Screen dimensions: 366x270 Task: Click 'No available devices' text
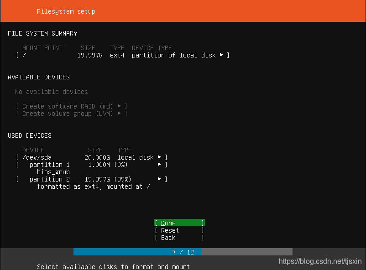(52, 92)
